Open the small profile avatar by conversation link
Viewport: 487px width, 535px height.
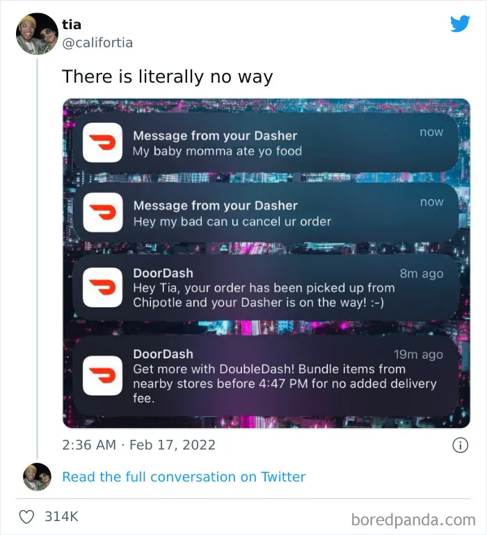click(x=37, y=477)
